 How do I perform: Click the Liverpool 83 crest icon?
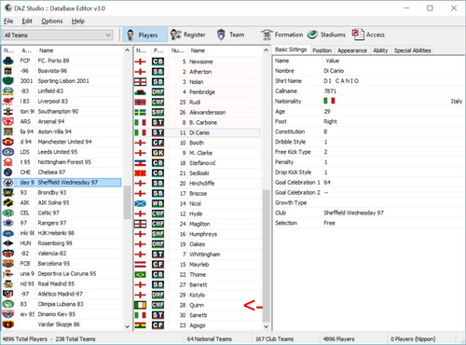click(x=8, y=102)
